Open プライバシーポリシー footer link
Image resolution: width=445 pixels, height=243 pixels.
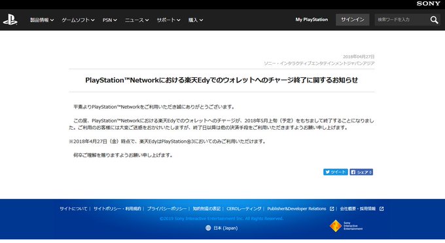[x=167, y=208]
